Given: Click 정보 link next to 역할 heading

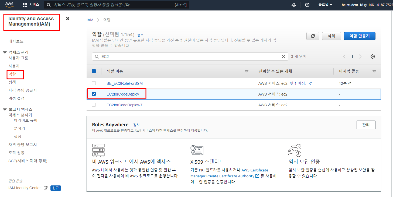Looking at the screenshot, I should coord(140,35).
